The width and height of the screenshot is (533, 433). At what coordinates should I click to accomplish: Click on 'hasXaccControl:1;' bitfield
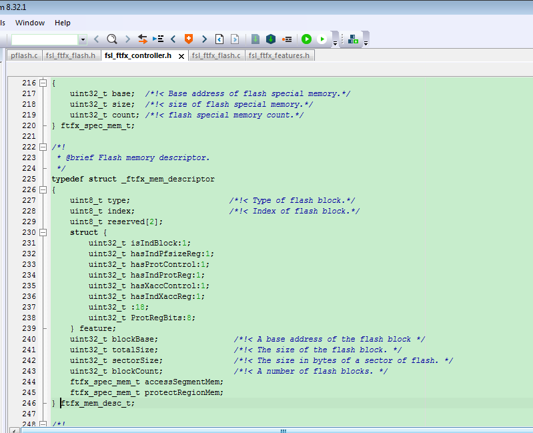tap(170, 286)
